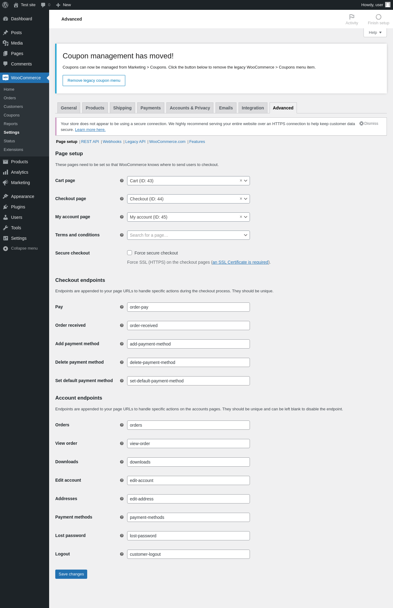Click the Tools wrench icon
393x608 pixels.
click(6, 228)
